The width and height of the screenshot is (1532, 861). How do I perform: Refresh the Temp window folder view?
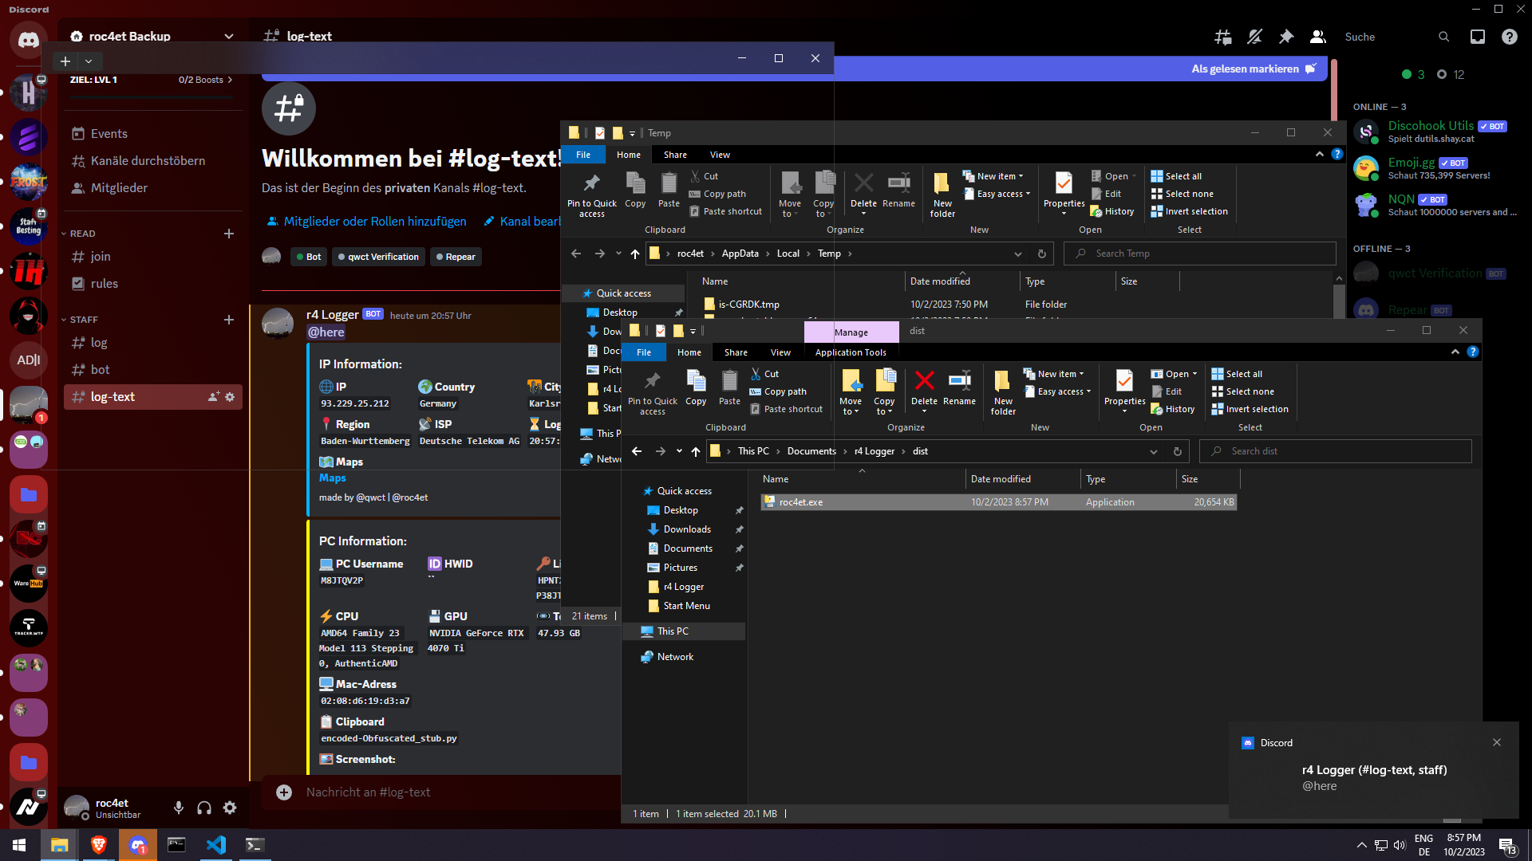click(1041, 254)
